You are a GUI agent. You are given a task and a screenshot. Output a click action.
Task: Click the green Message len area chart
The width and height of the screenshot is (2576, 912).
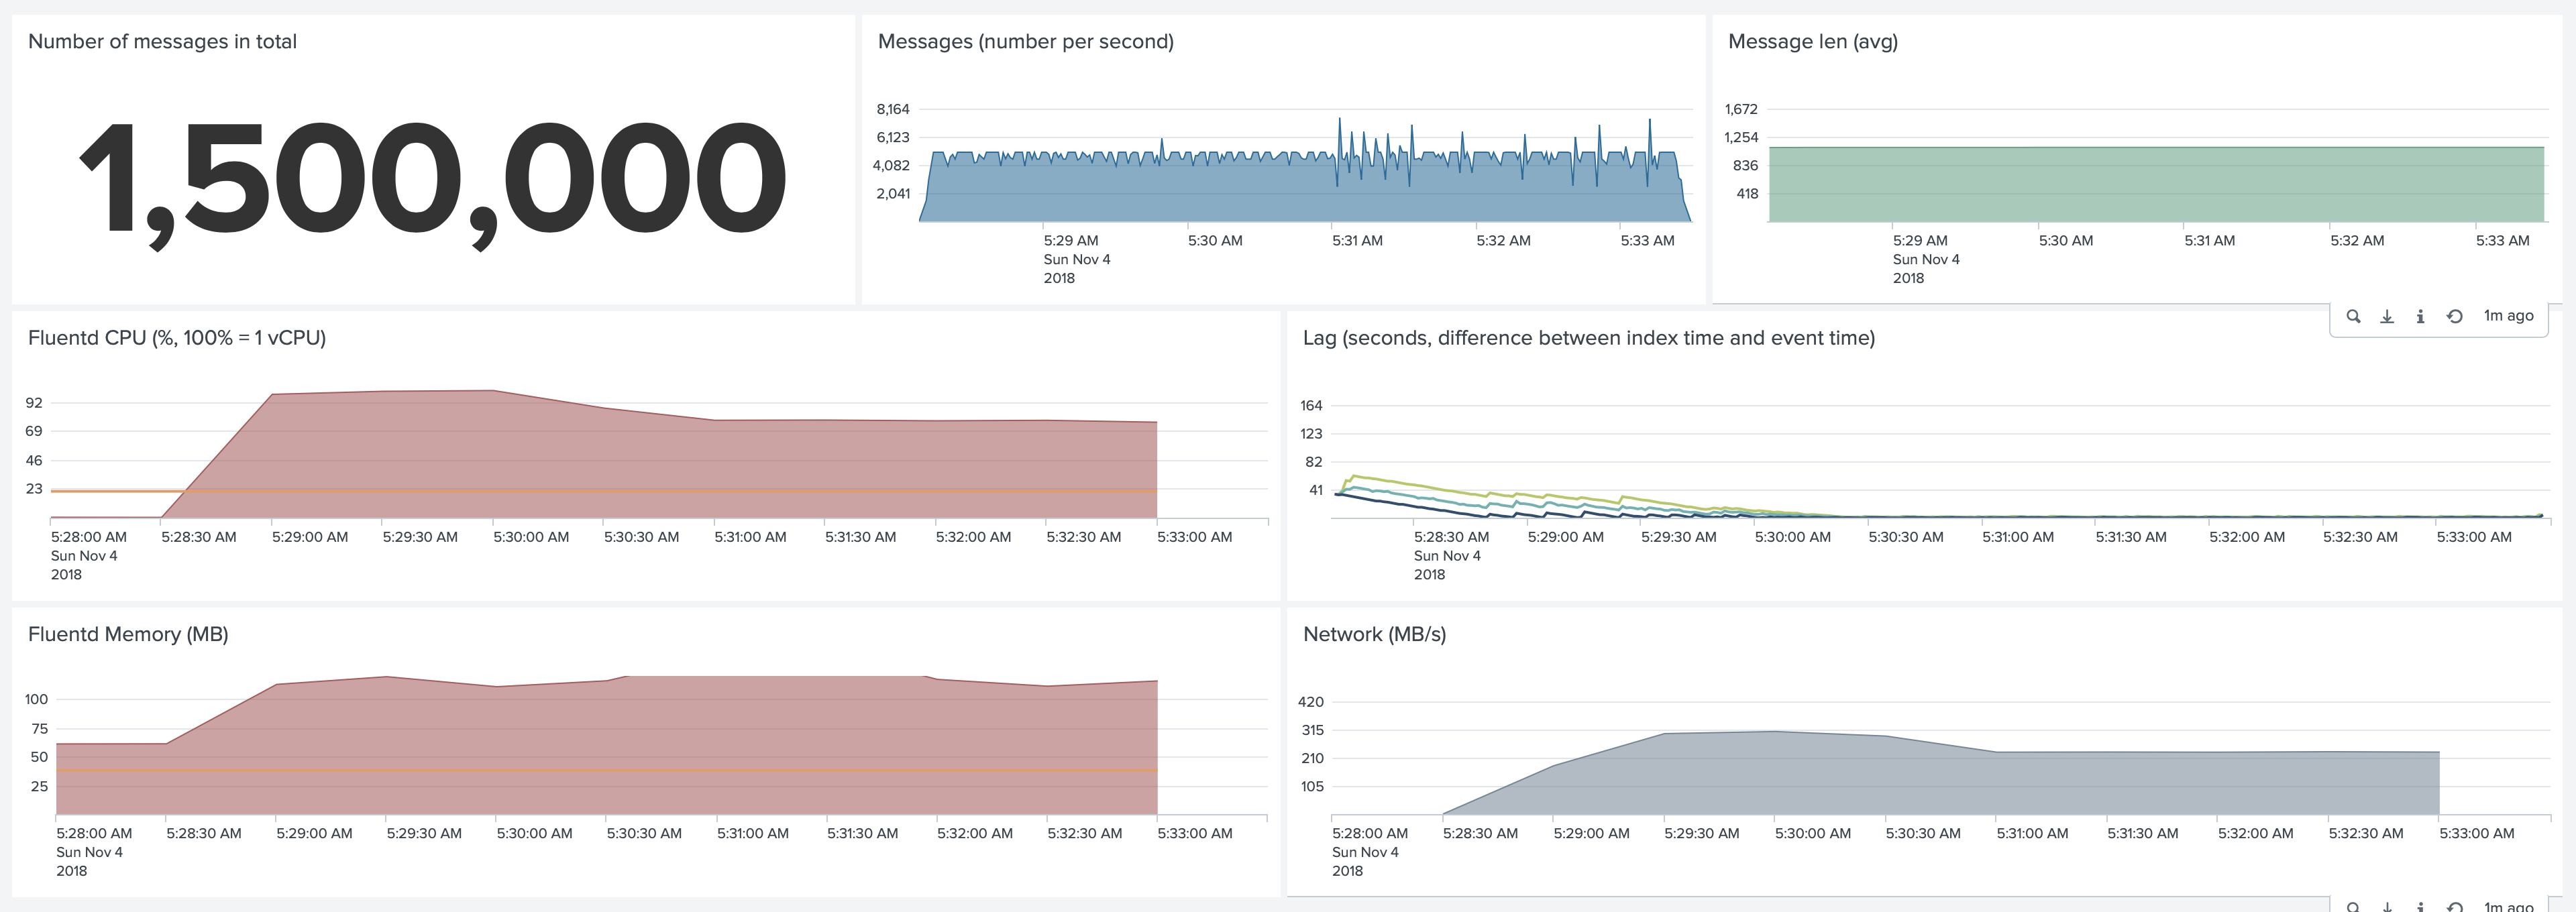[x=2156, y=185]
